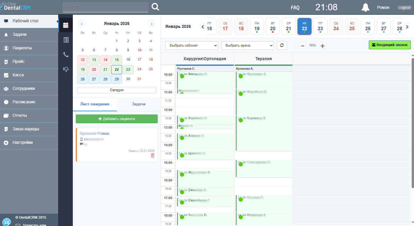The height and width of the screenshot is (226, 414).
Task: Click the 'Входящий звонок' button
Action: pos(389,45)
